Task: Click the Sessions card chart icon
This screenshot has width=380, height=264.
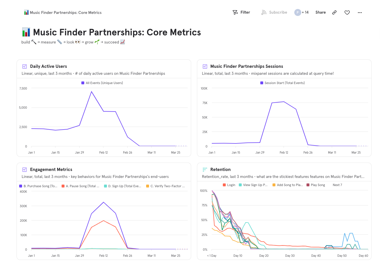Action: point(205,66)
